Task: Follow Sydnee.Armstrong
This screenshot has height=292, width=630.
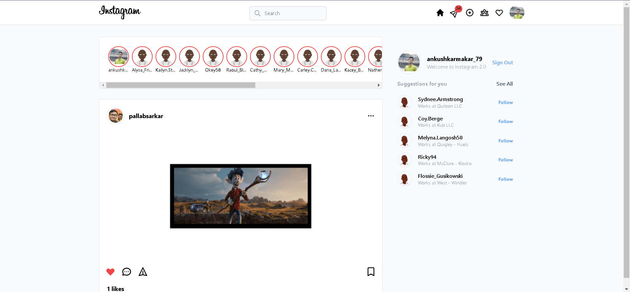Action: coord(505,102)
